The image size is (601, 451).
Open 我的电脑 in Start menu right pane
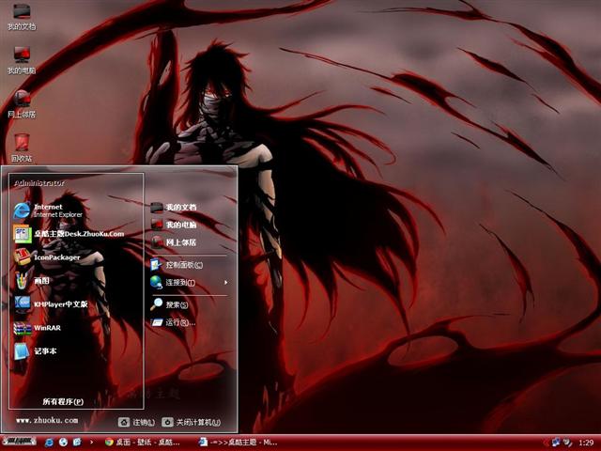[174, 225]
